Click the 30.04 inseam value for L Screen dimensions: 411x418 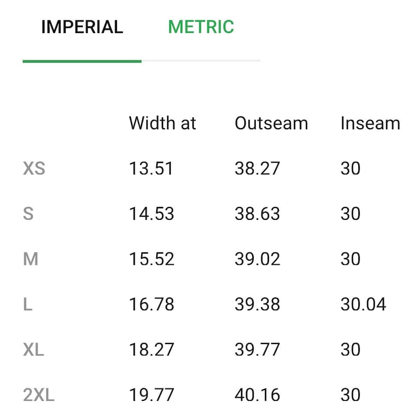(363, 304)
